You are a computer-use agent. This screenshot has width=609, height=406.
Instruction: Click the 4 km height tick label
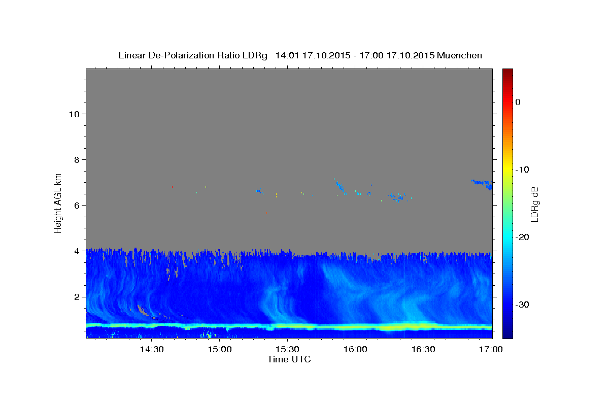coord(76,251)
